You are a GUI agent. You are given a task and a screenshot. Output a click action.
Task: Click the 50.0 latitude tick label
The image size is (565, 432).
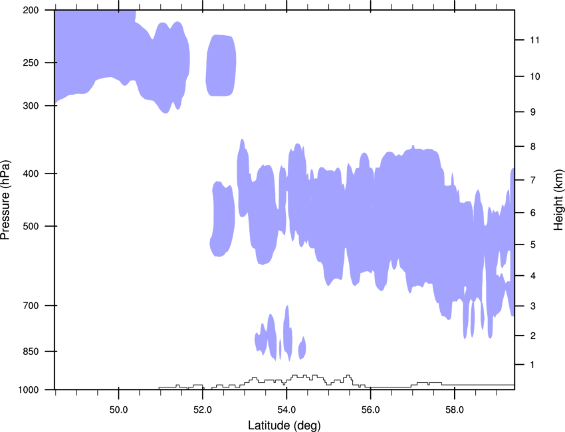[x=118, y=410]
